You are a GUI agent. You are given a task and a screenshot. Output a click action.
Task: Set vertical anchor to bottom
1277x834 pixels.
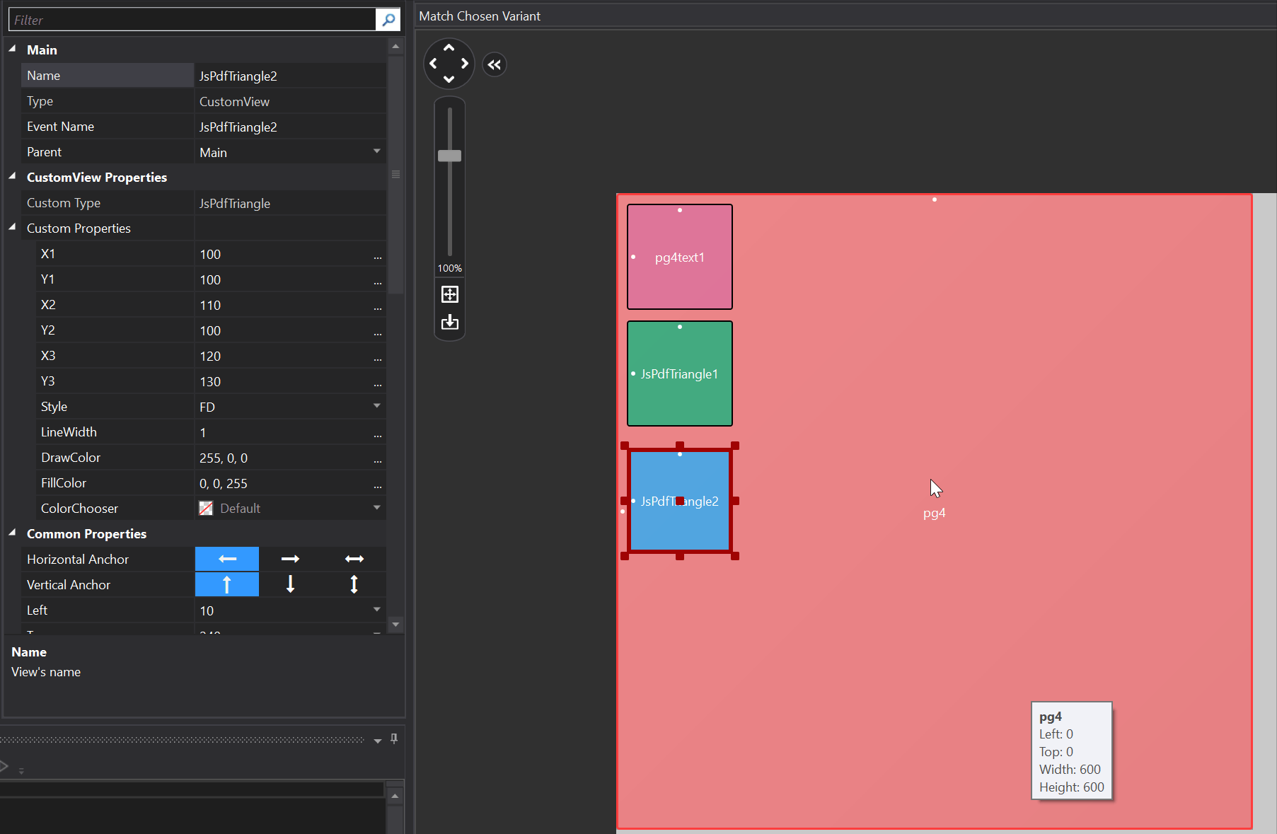pos(291,584)
